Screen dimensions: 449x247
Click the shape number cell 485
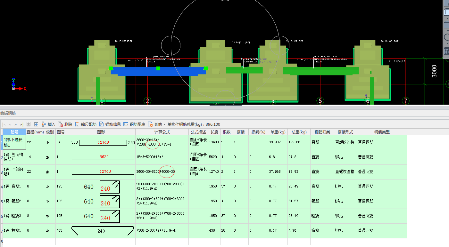pyautogui.click(x=61, y=231)
